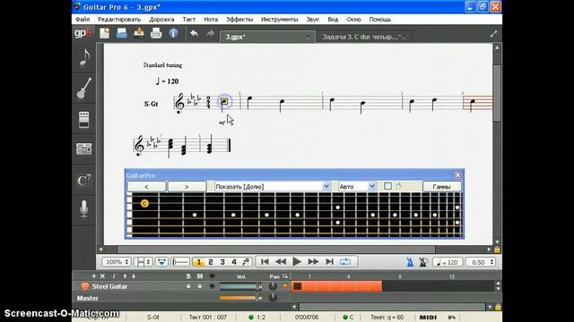This screenshot has height=322, width=574.
Task: Open the C7 chord panel in the sidebar
Action: (x=83, y=180)
